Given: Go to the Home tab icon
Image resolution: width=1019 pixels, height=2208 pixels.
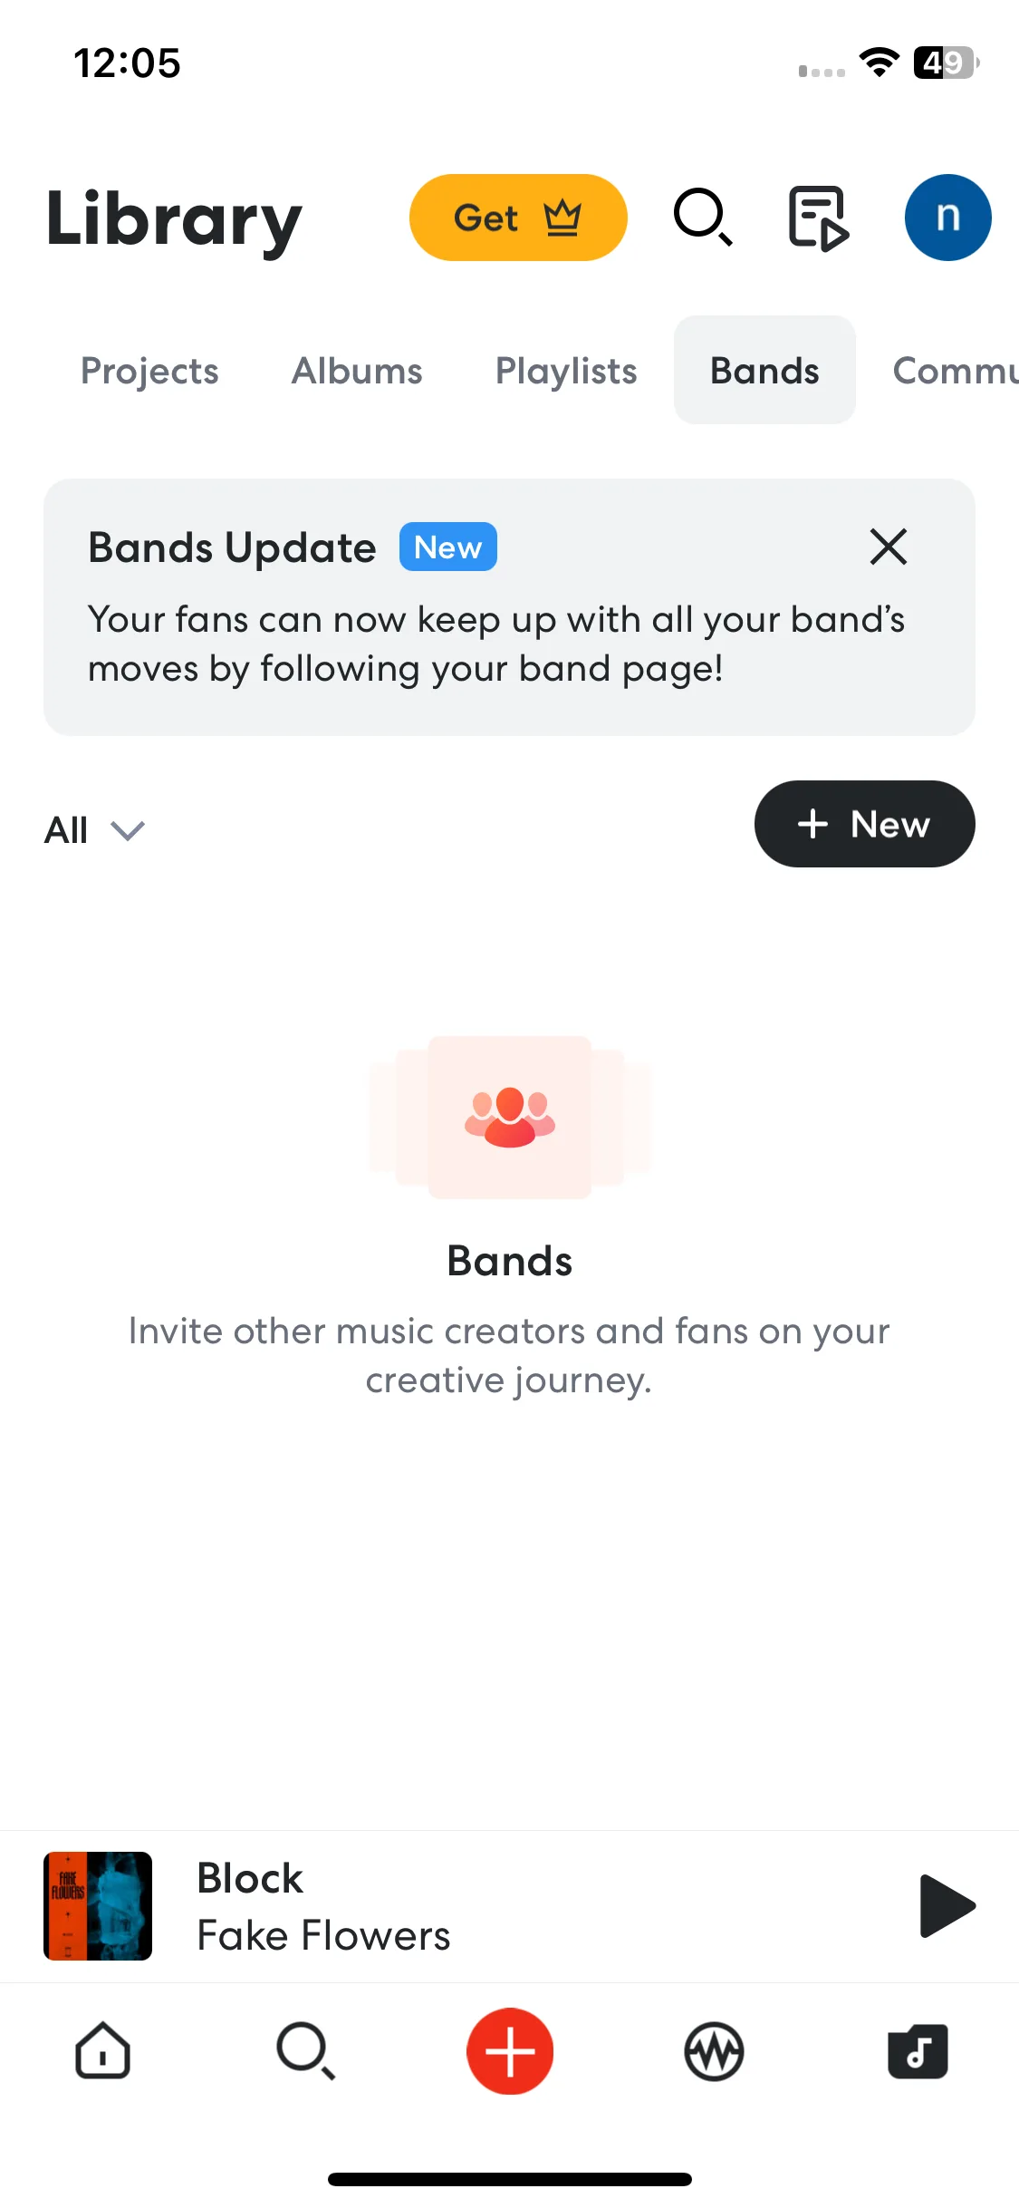Looking at the screenshot, I should click(x=102, y=2050).
